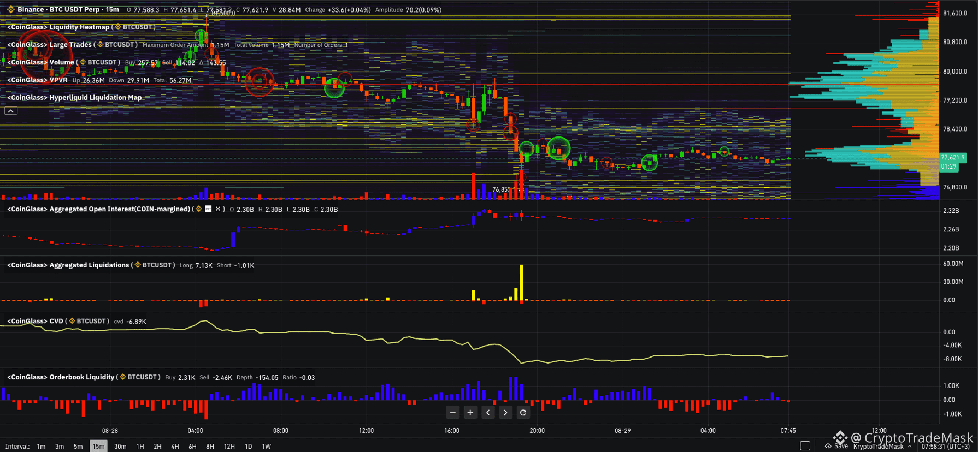Image resolution: width=978 pixels, height=452 pixels.
Task: Click the OKX icon in Open Interest legend
Action: pyautogui.click(x=217, y=209)
